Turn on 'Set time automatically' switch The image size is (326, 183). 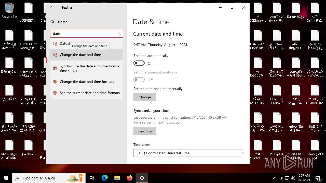(x=139, y=63)
